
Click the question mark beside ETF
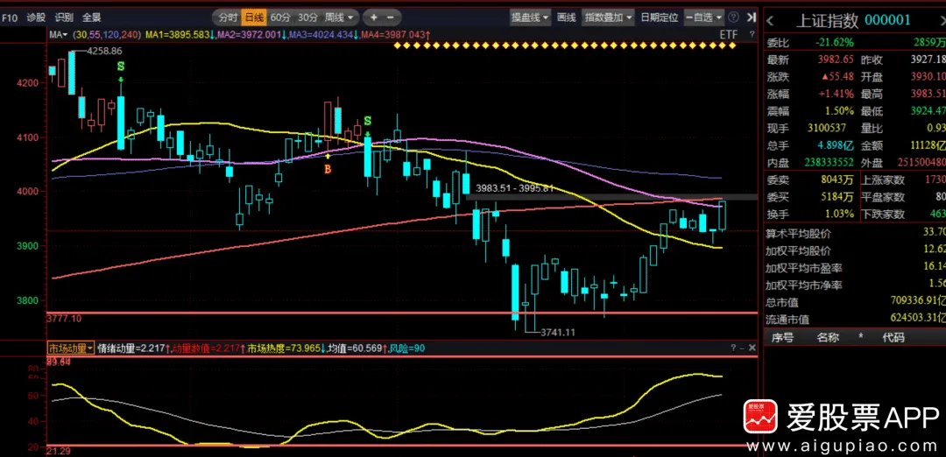coord(752,34)
